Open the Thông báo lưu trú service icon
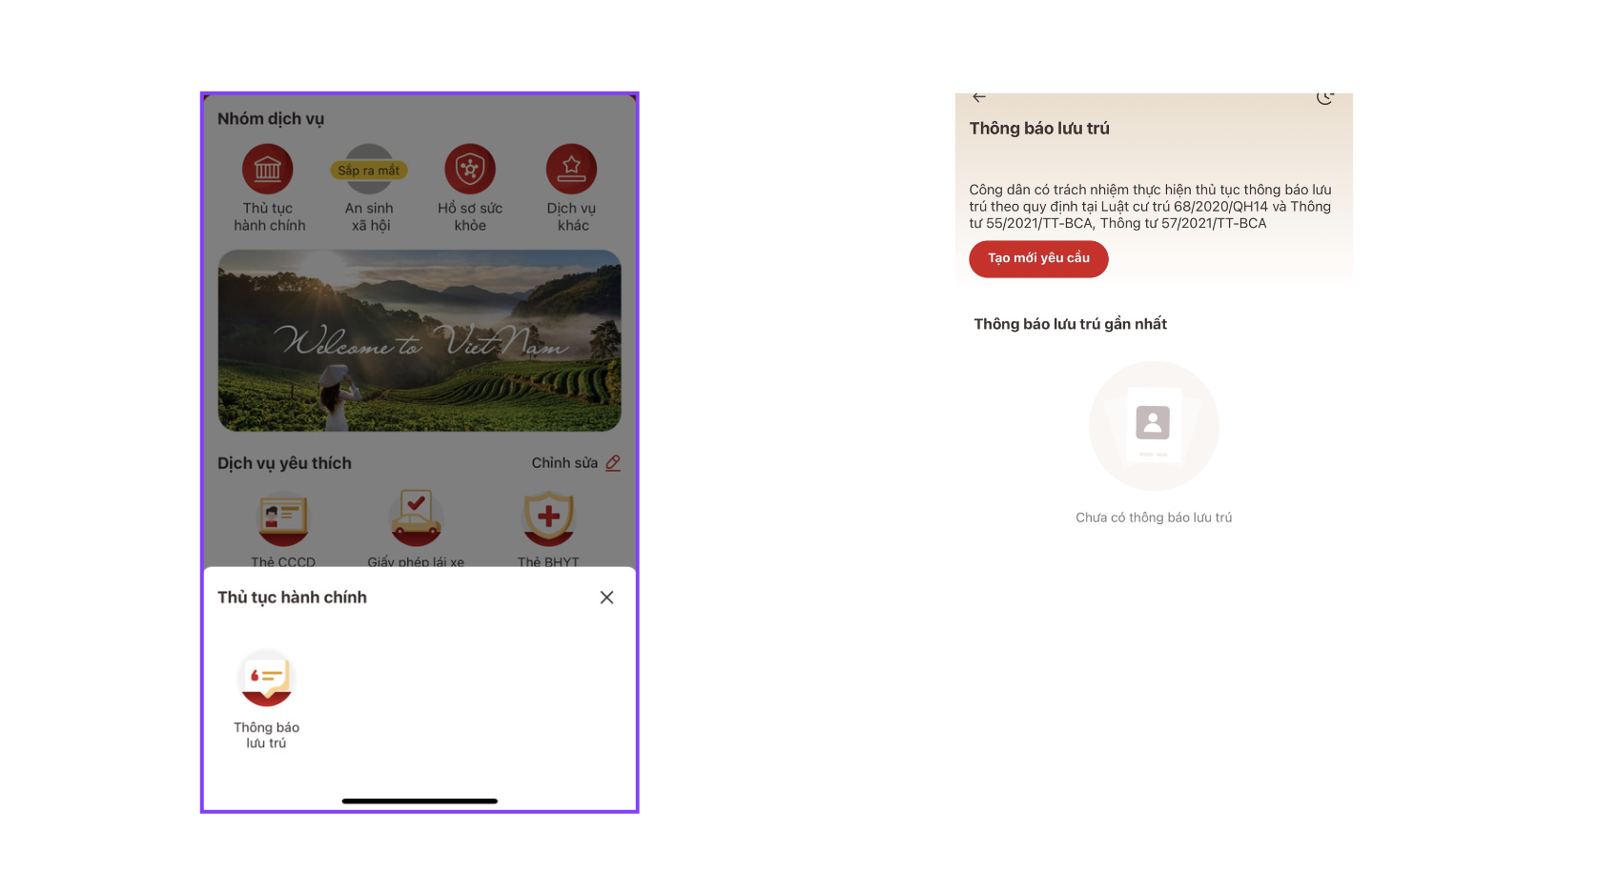Image resolution: width=1598 pixels, height=892 pixels. 267,679
